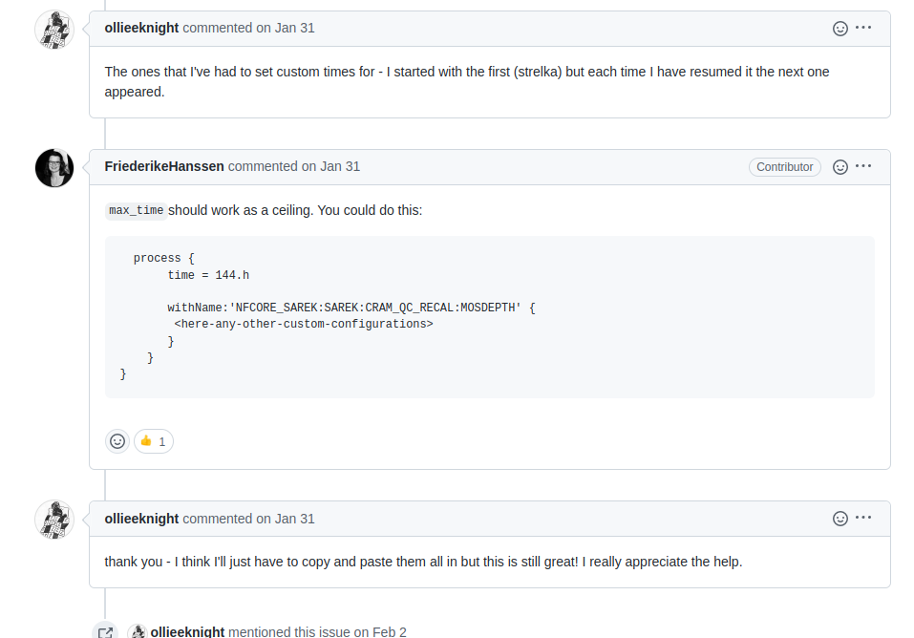The width and height of the screenshot is (914, 638).
Task: Click the Contributor badge on FriederikeHanssen's comment
Action: pyautogui.click(x=784, y=166)
